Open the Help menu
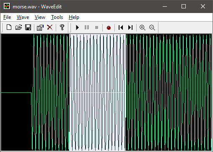 74,17
